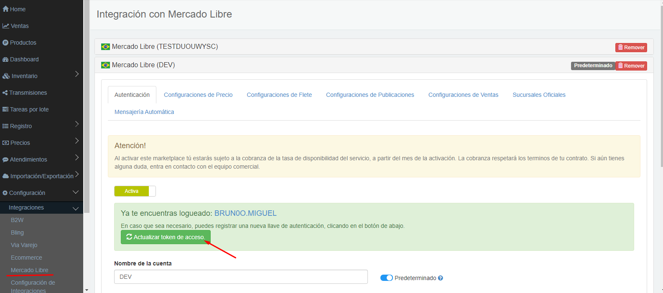Click the help question mark beside Predeterminado

[x=440, y=278]
